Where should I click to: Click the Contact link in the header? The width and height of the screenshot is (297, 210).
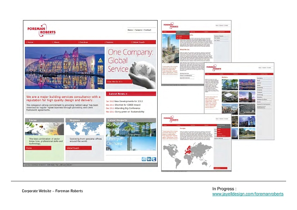click(x=148, y=30)
